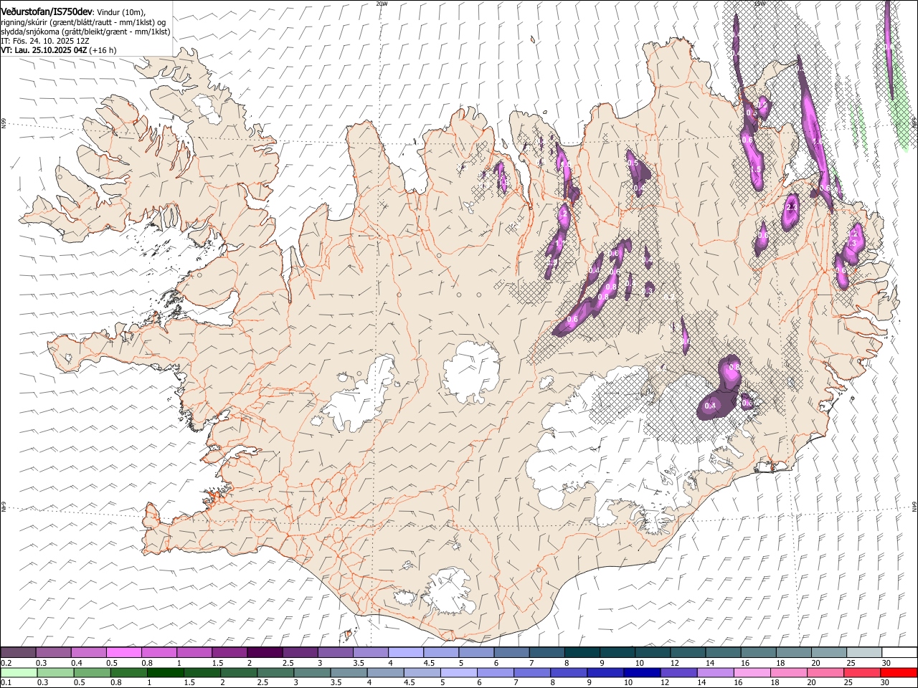Pick the dark purple 2–2.5 upper swatch
The image size is (918, 688).
pyautogui.click(x=264, y=652)
